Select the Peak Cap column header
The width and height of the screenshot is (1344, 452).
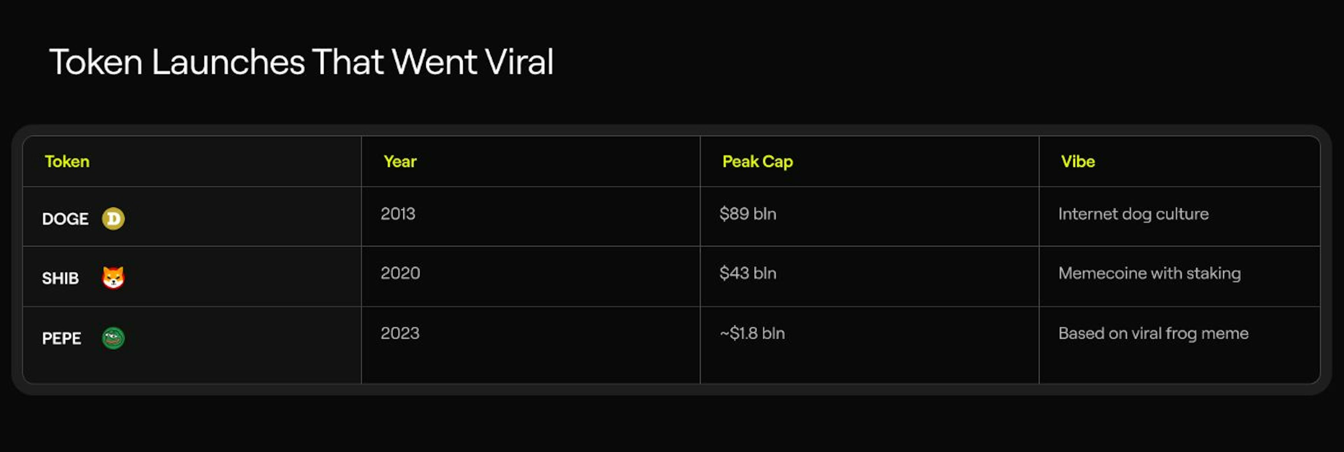[757, 162]
